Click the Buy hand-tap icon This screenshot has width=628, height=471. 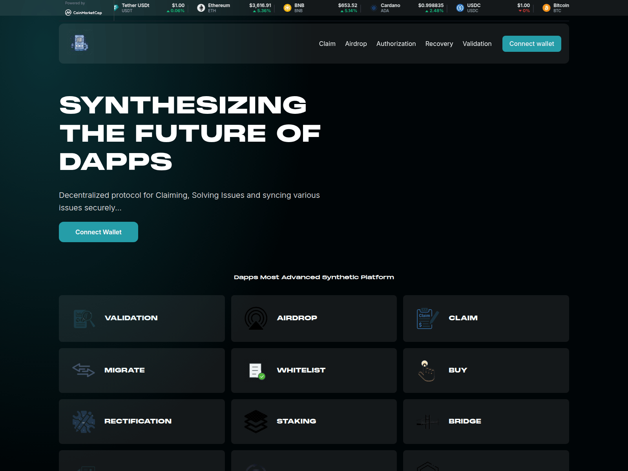click(x=427, y=370)
